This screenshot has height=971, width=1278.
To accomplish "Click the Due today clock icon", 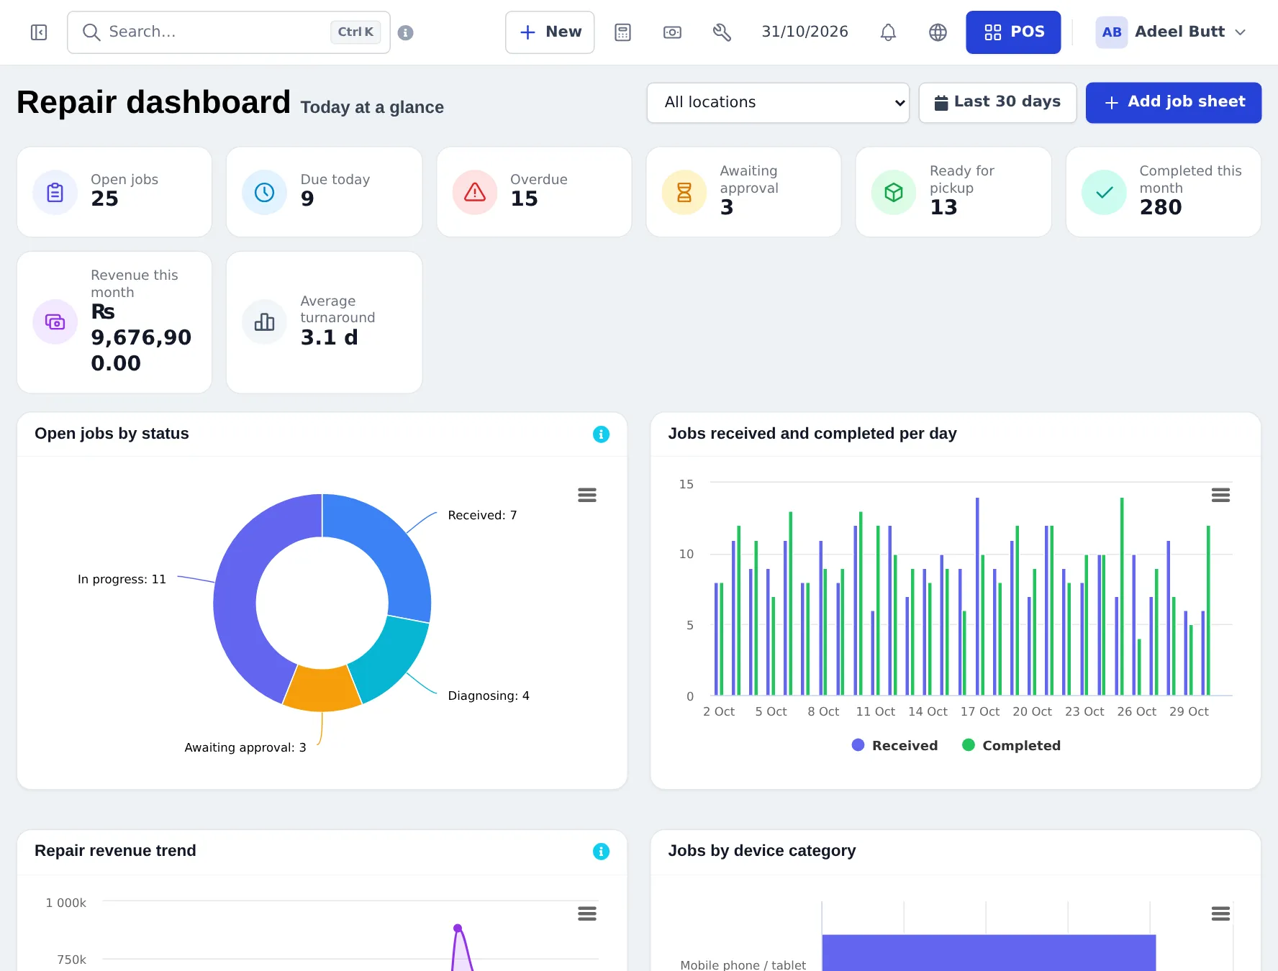I will tap(265, 192).
